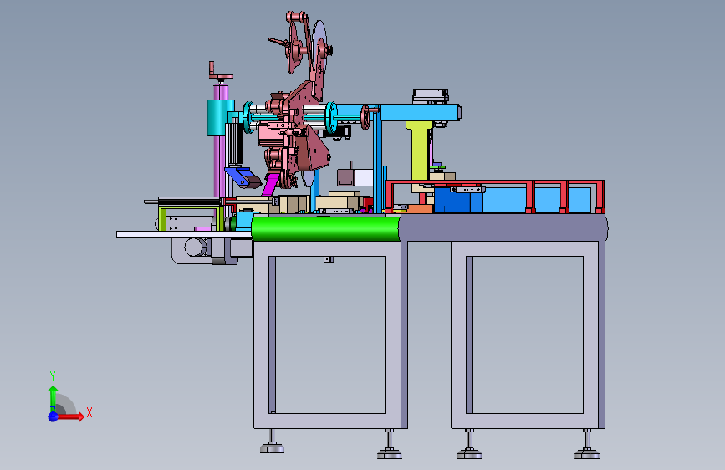725x470 pixels.
Task: Select the white horizontal plate at left
Action: pyautogui.click(x=184, y=234)
